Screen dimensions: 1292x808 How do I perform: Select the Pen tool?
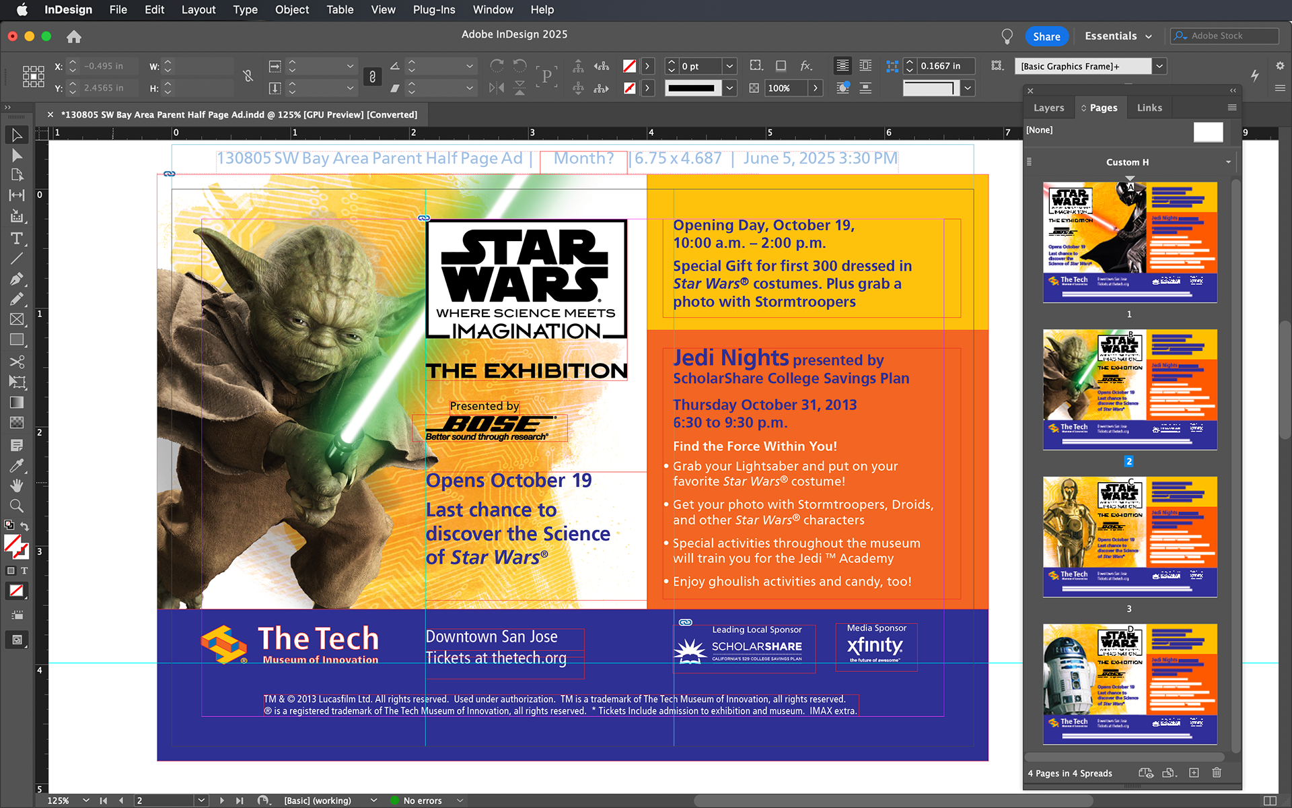(x=17, y=279)
